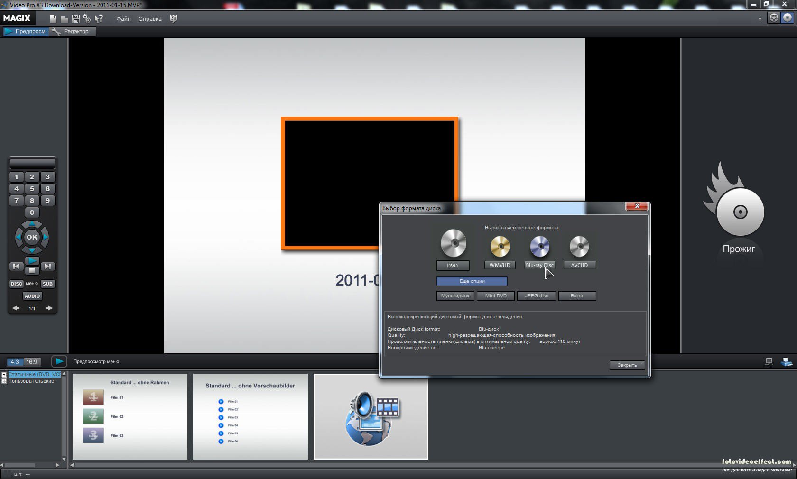797x479 pixels.
Task: Click the AVCHD format button
Action: [x=579, y=265]
